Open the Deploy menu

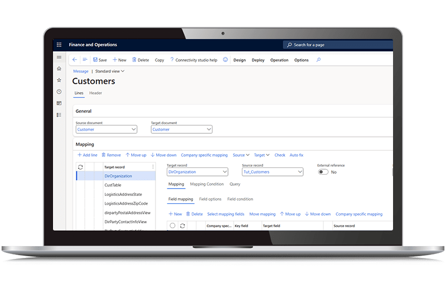click(258, 60)
